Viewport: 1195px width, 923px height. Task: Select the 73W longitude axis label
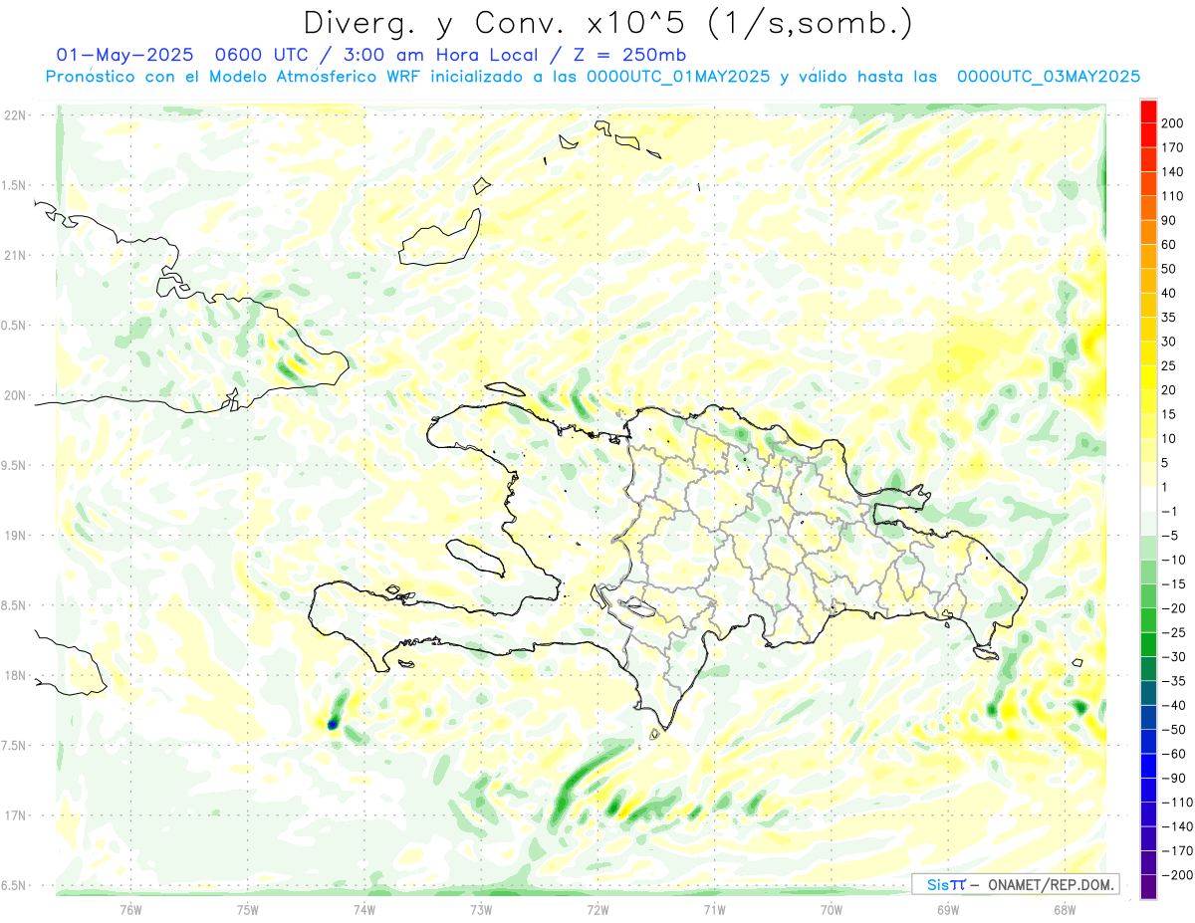pos(481,910)
